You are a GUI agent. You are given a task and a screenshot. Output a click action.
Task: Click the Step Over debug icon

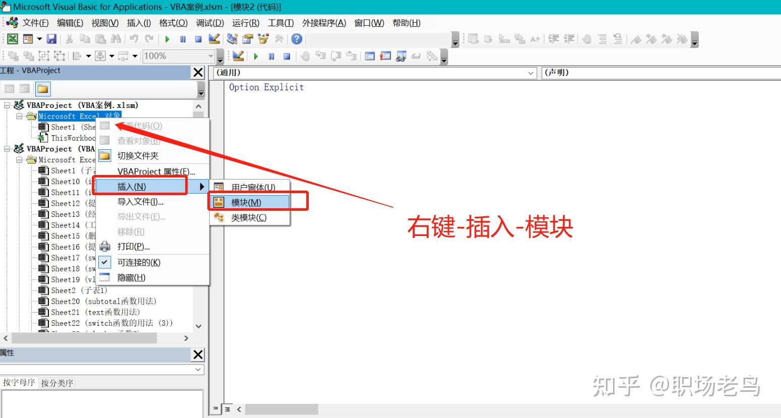pos(336,56)
